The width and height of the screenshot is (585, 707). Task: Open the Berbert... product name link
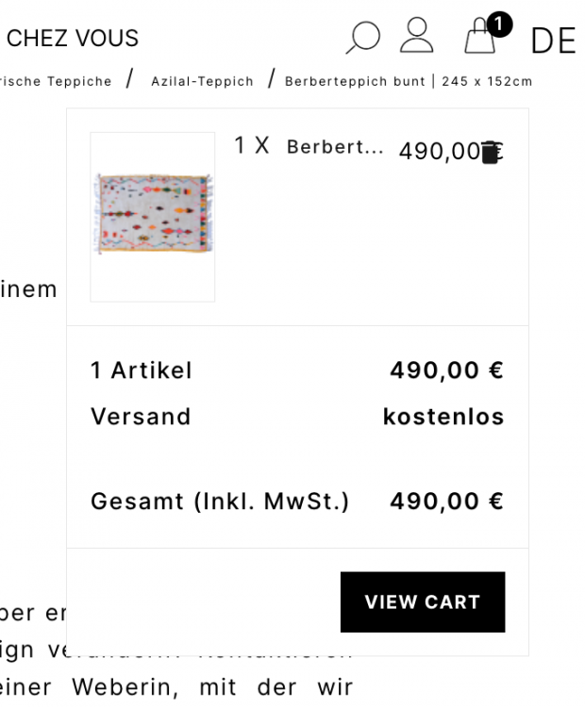[x=335, y=148]
